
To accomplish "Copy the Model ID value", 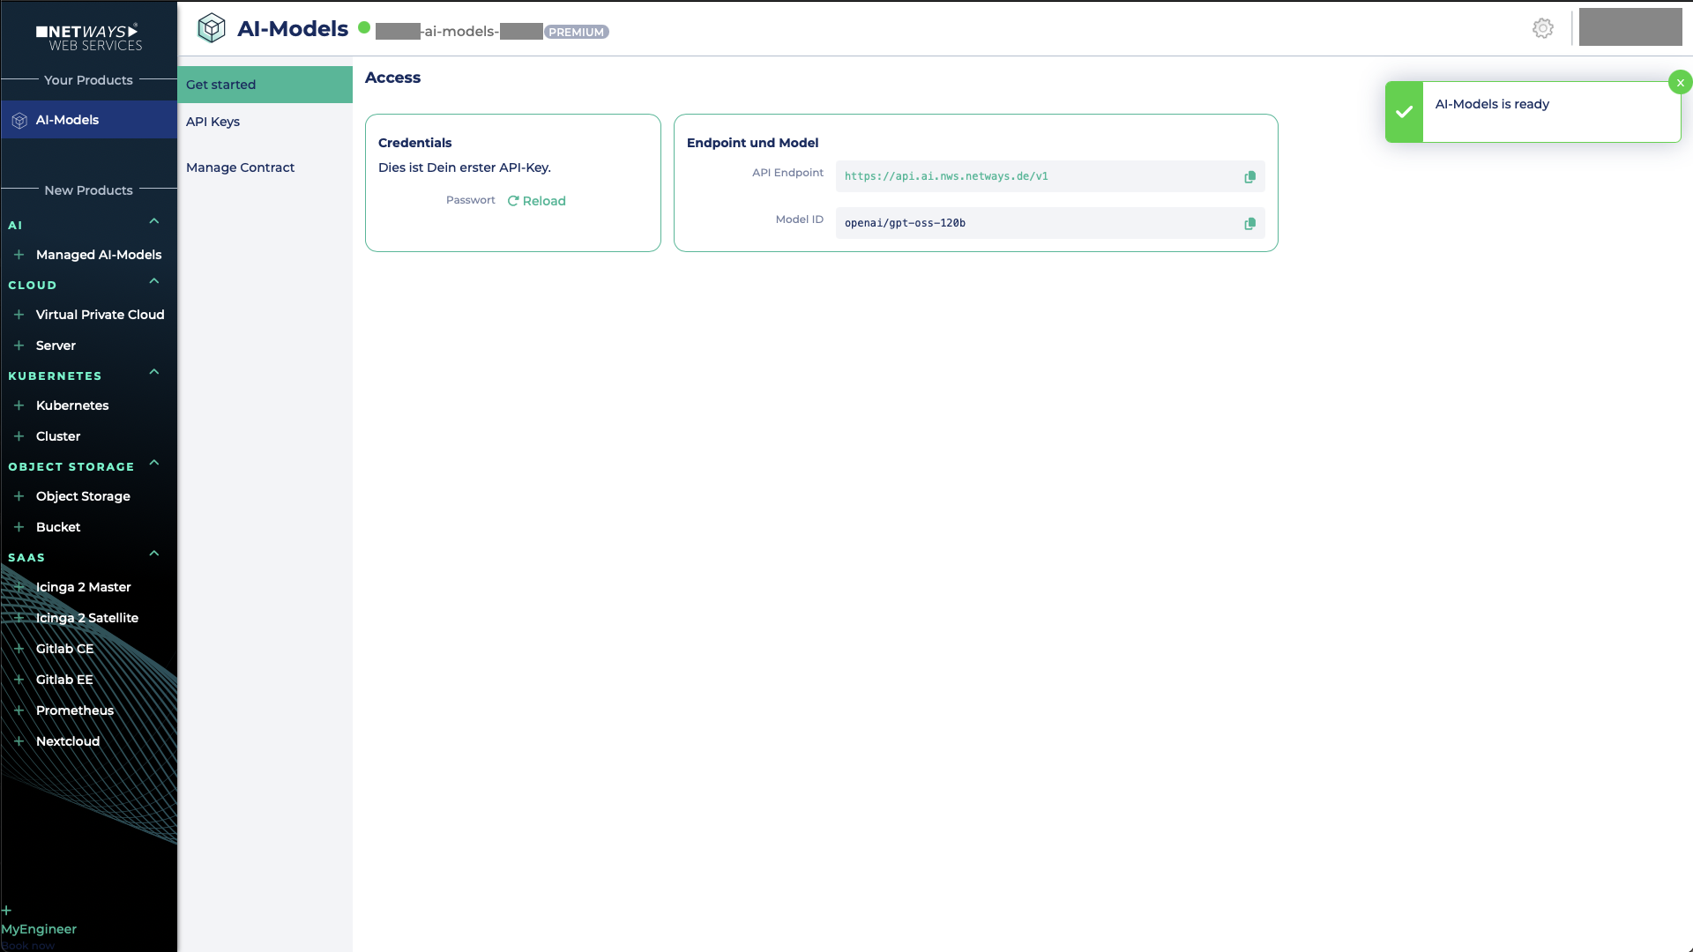I will click(x=1249, y=223).
